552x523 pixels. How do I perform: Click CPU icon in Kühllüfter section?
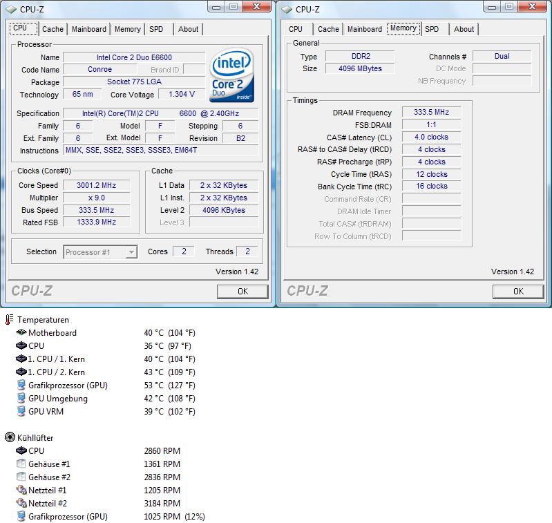tap(21, 450)
